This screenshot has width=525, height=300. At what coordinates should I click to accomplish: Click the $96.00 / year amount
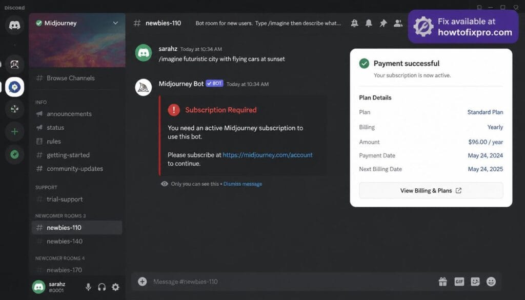click(x=486, y=142)
